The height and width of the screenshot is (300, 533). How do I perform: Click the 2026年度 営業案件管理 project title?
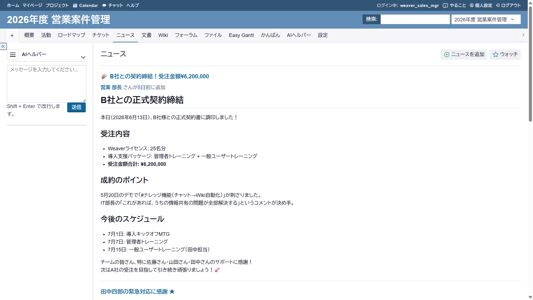point(59,20)
